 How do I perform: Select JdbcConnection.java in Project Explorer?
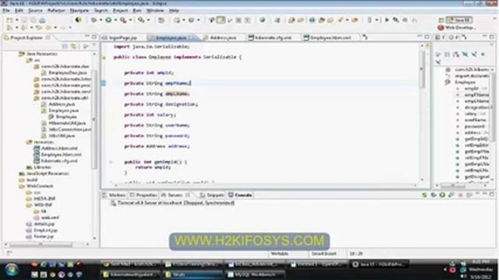coord(66,129)
